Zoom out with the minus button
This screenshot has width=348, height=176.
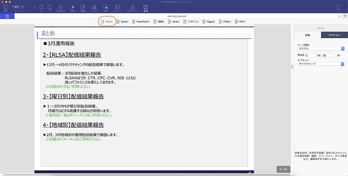28,7
